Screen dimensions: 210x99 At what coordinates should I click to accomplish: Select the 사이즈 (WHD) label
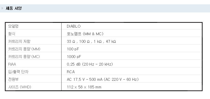(x=20, y=87)
